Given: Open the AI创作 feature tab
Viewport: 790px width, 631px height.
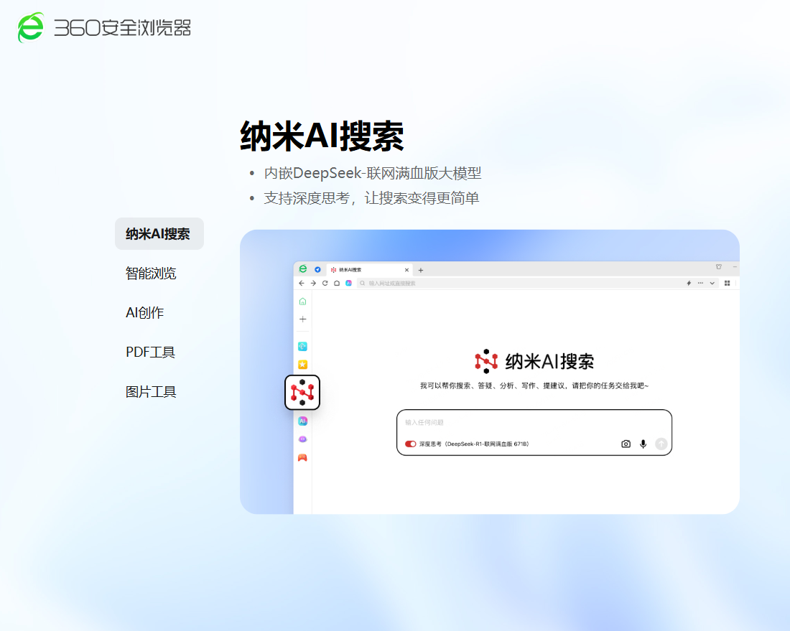Looking at the screenshot, I should 144,313.
